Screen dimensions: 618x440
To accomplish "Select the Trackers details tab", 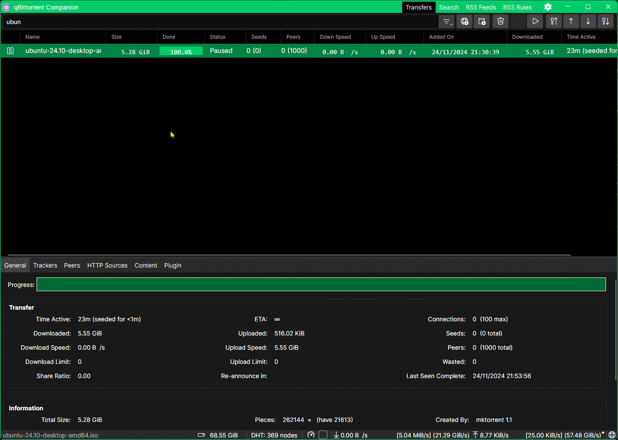I will coord(45,265).
